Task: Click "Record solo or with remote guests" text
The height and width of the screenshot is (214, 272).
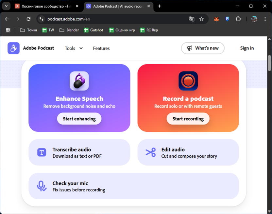Action: 188,106
